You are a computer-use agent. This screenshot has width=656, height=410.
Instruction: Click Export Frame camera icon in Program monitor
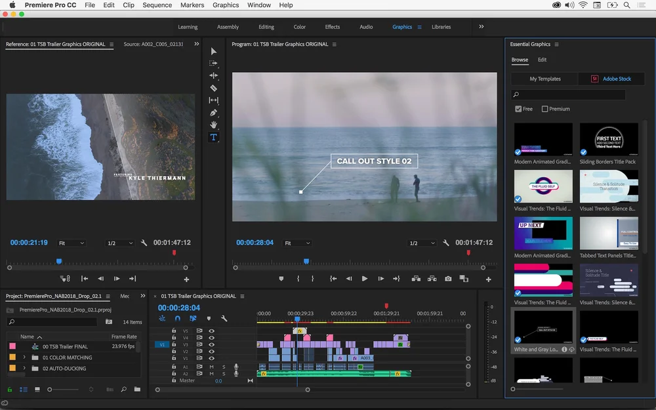(448, 279)
